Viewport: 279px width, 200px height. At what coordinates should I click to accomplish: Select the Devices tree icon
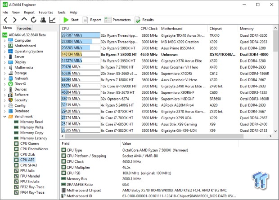coord(11,89)
